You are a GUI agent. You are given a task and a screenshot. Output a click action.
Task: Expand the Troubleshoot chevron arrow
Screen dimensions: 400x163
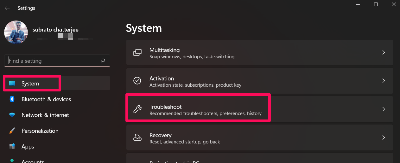[383, 109]
